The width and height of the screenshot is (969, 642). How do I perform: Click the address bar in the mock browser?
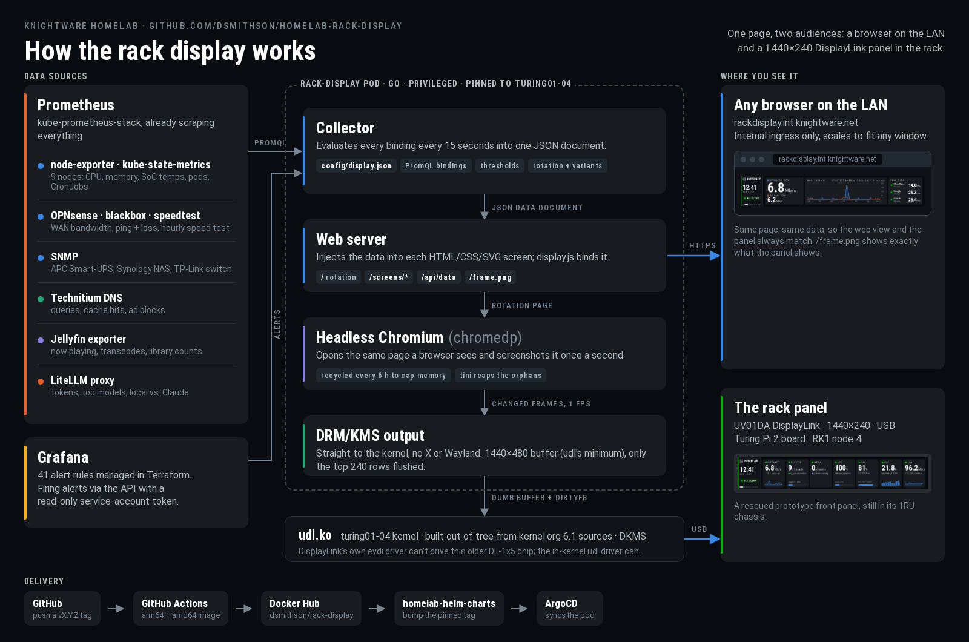pyautogui.click(x=827, y=159)
